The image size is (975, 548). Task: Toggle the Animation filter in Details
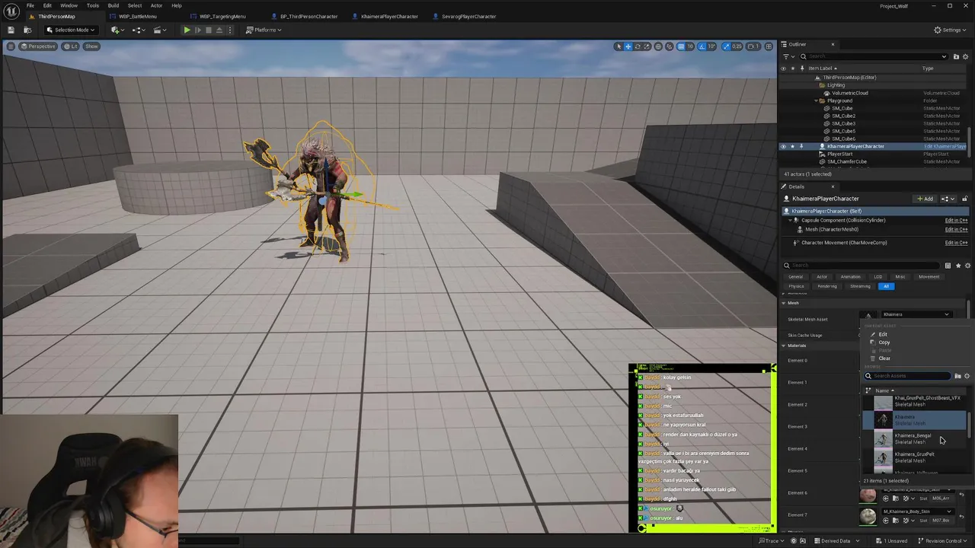850,276
